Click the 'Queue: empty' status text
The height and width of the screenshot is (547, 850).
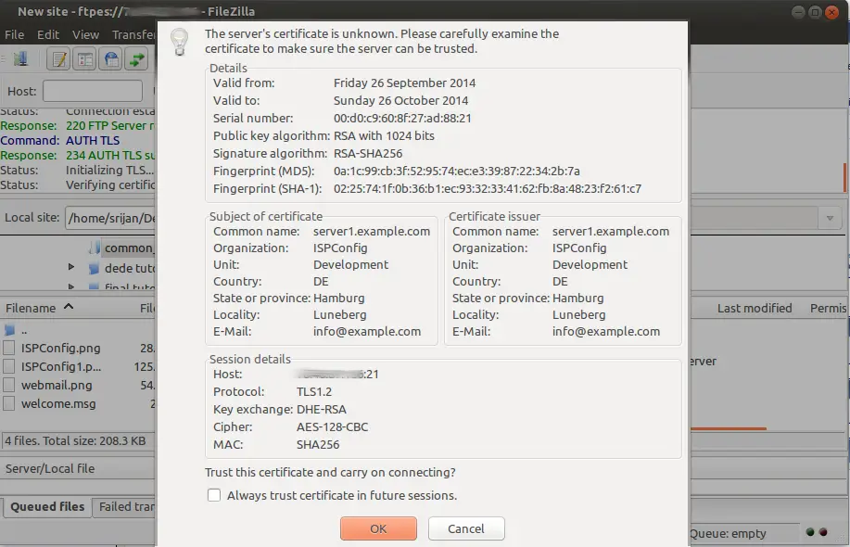(x=728, y=533)
